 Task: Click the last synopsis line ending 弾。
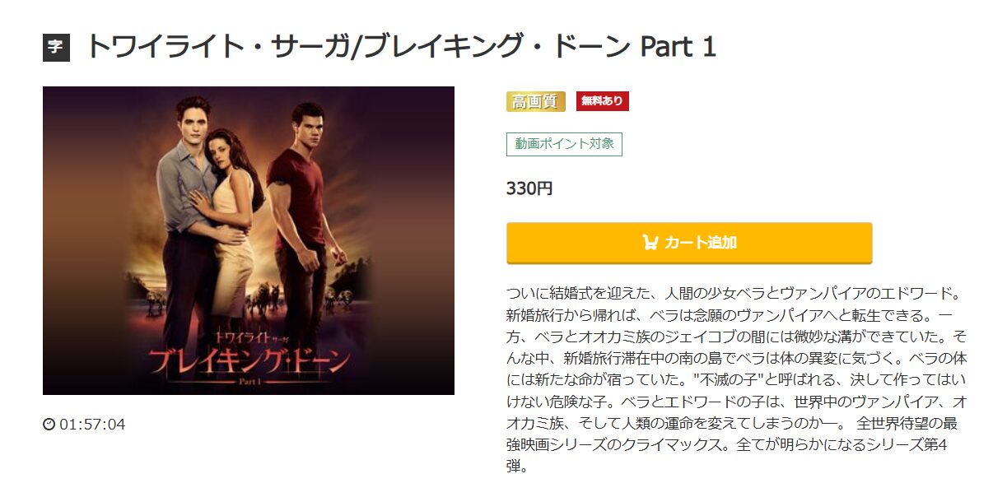[x=516, y=467]
